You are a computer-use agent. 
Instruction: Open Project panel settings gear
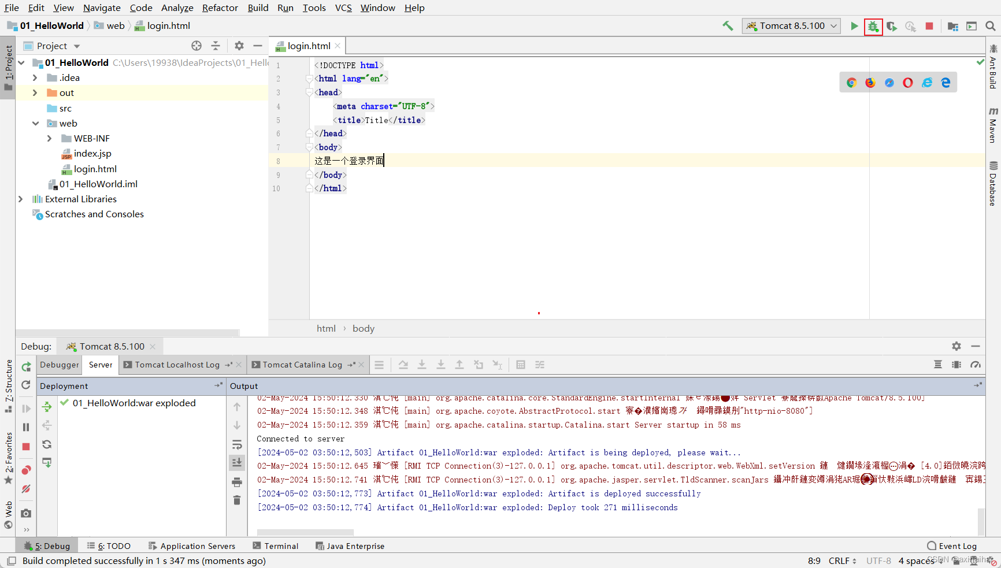[x=239, y=46]
